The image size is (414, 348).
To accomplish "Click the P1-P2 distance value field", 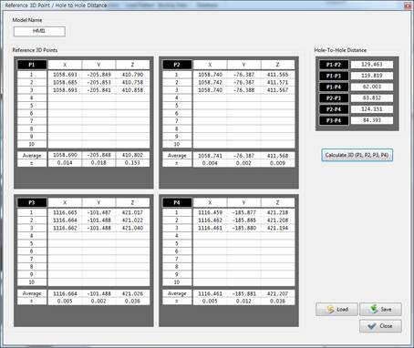I will pos(372,65).
